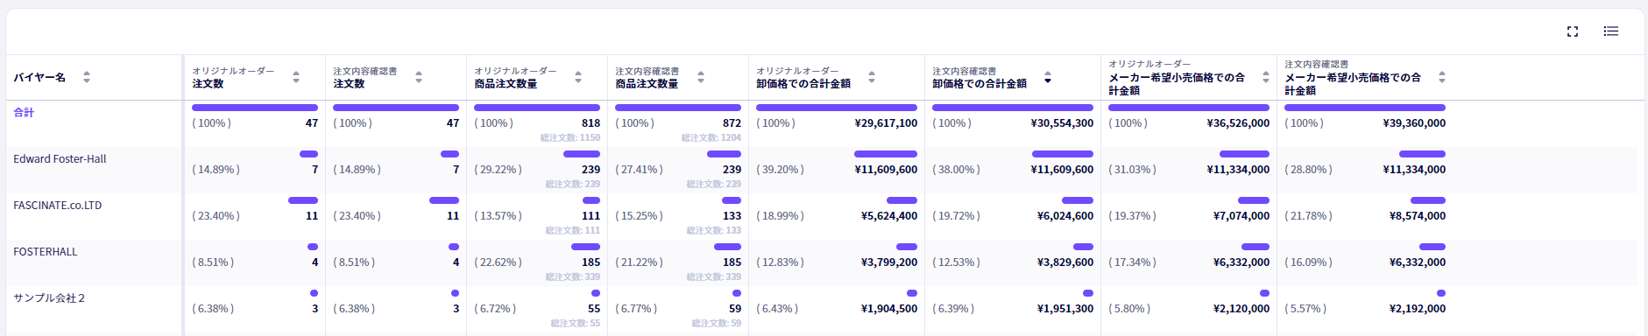
Task: Select buyer サンプル会社２
Action: (x=49, y=298)
